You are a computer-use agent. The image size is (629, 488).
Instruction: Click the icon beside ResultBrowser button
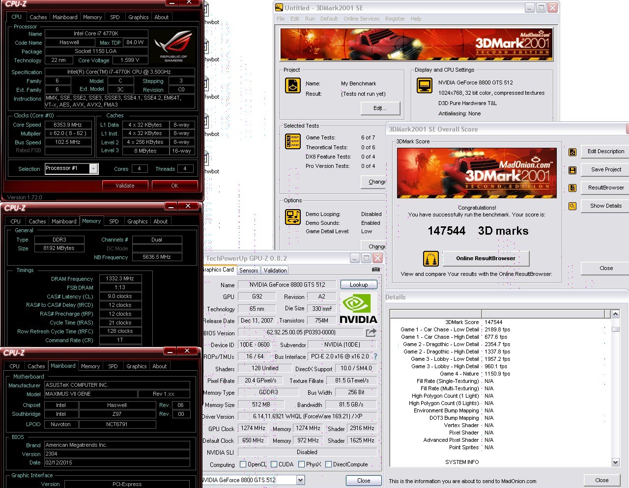point(572,188)
